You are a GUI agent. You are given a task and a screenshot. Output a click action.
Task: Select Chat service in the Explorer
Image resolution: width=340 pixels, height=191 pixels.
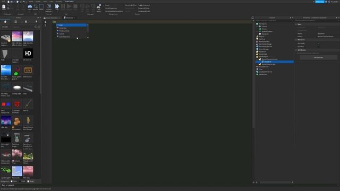pyautogui.click(x=261, y=70)
